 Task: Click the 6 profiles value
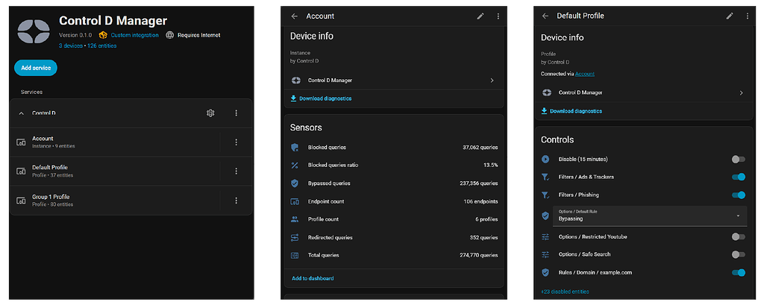[485, 219]
